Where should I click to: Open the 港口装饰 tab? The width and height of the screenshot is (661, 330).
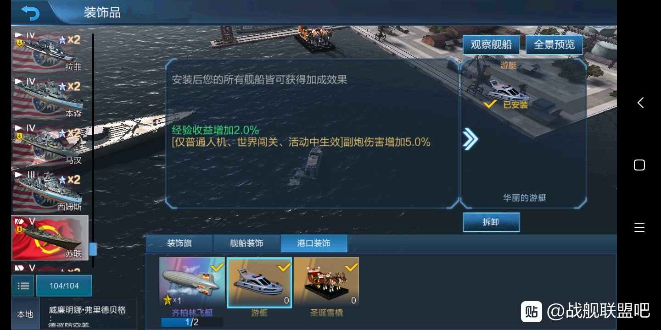pyautogui.click(x=314, y=243)
